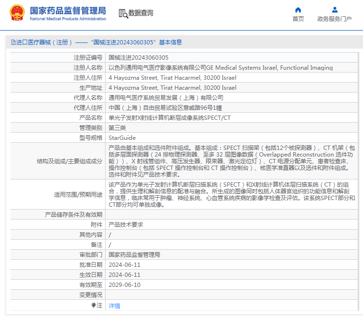Click the 代理人名称 label
Viewport: 363px width, 316px height.
pyautogui.click(x=88, y=98)
